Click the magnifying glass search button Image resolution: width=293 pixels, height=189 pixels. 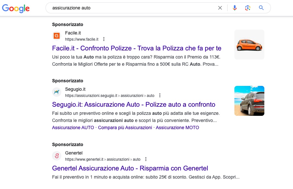click(261, 8)
